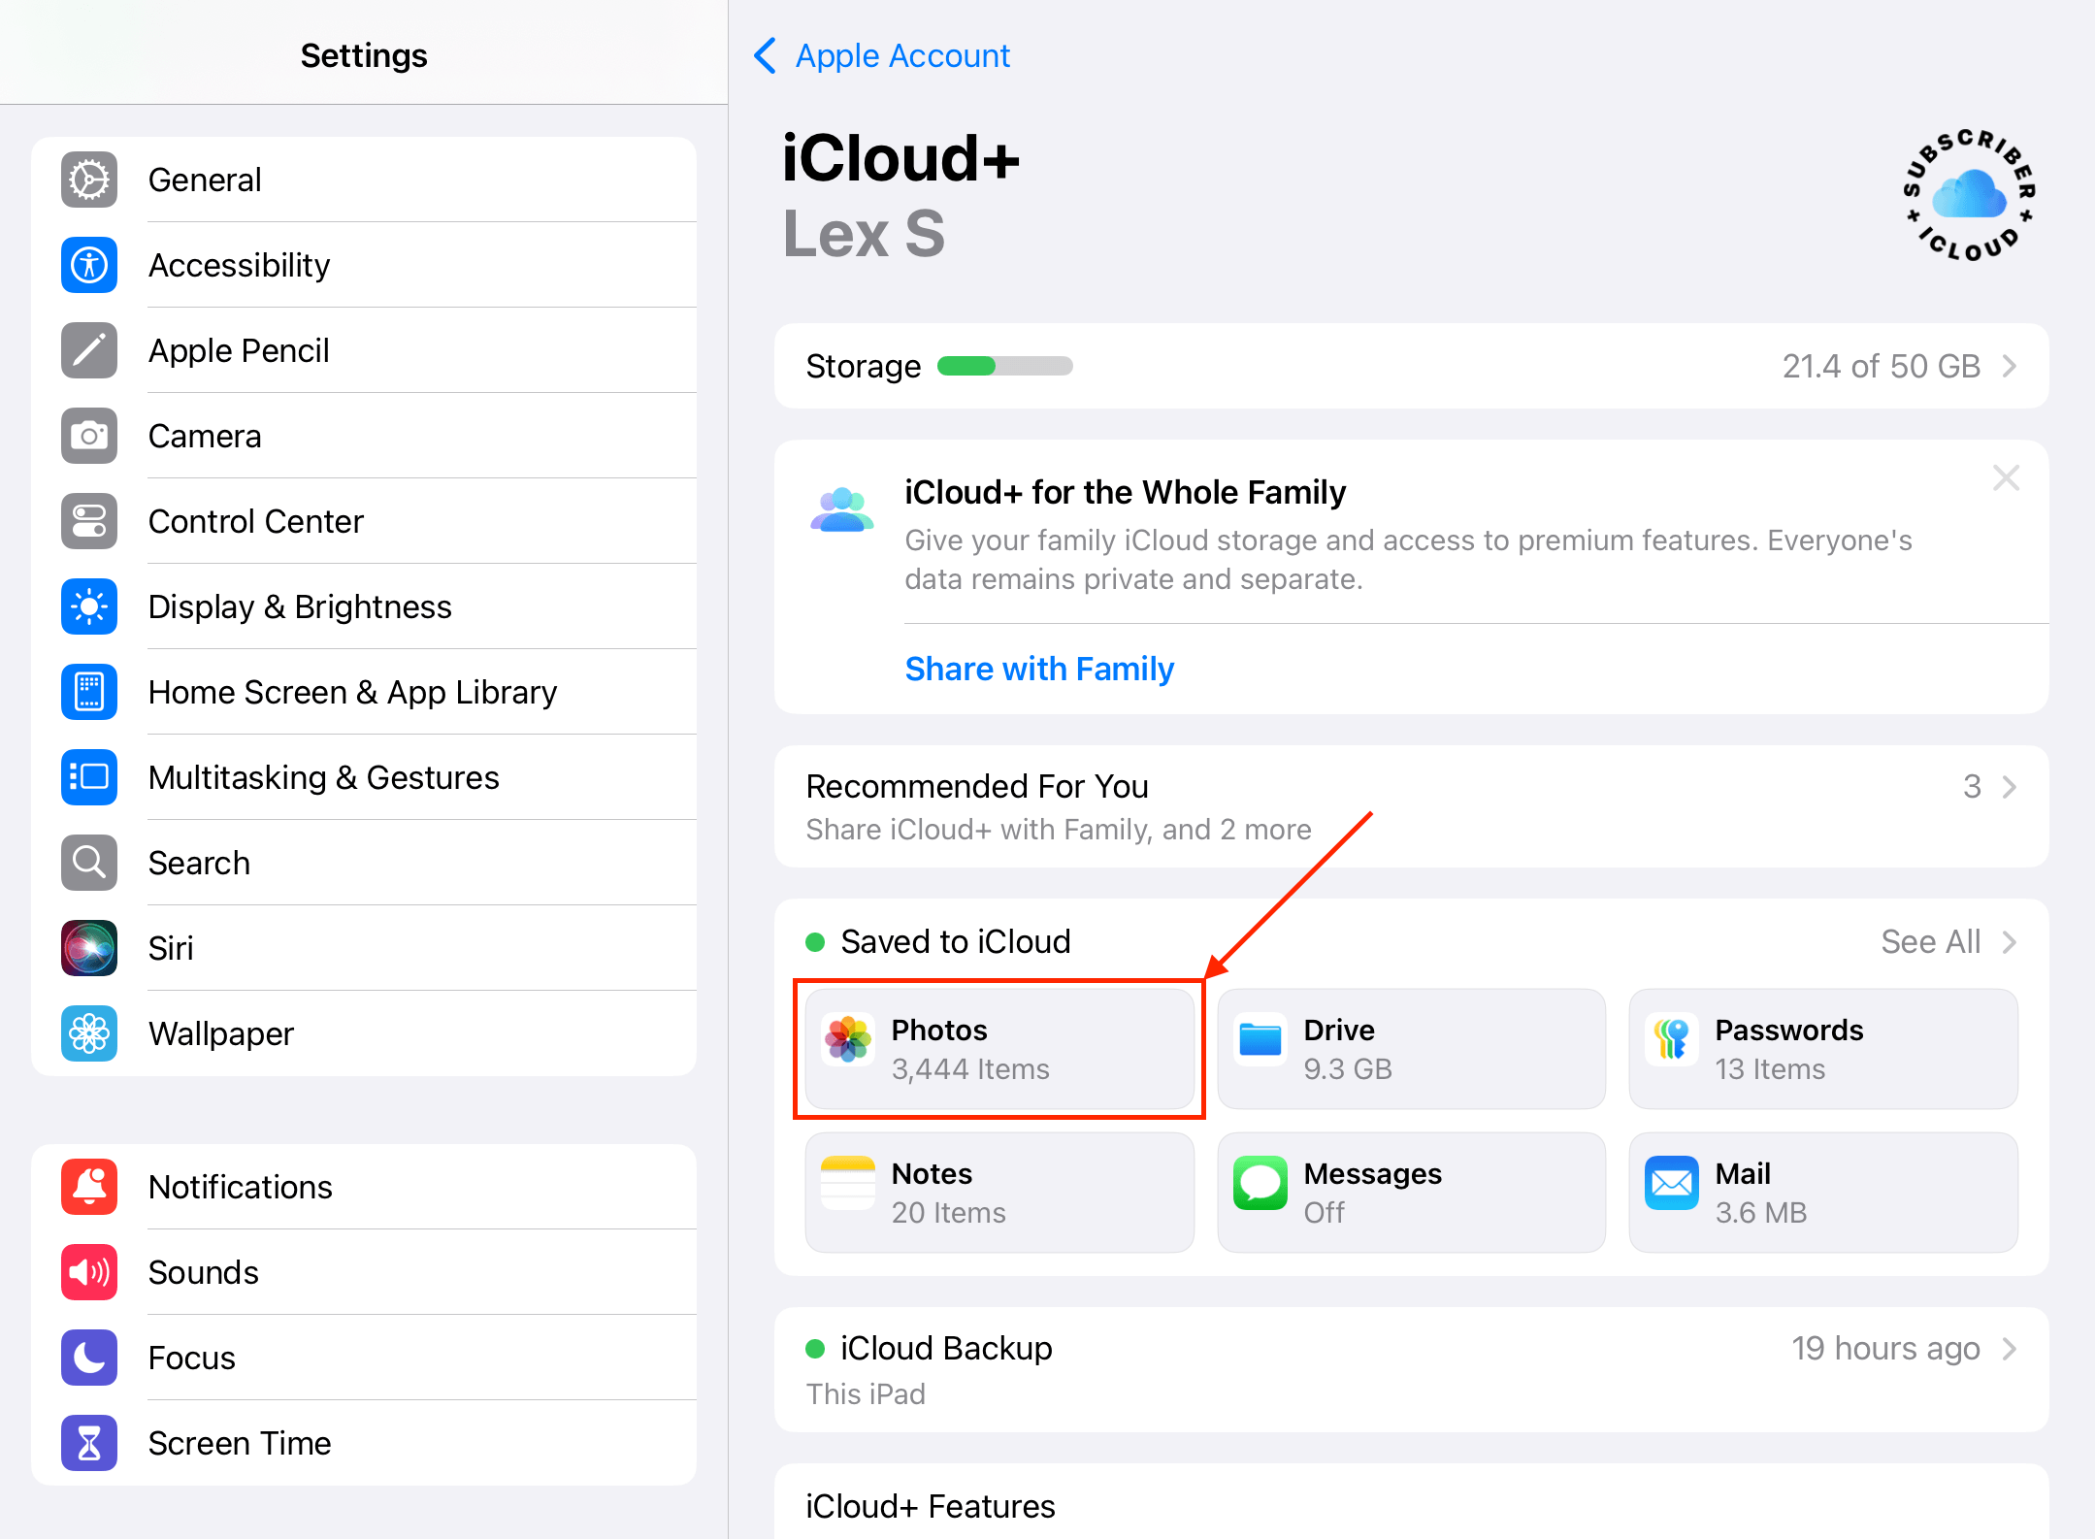Tap the Sounds speaker icon
Viewport: 2095px width, 1539px height.
(89, 1272)
